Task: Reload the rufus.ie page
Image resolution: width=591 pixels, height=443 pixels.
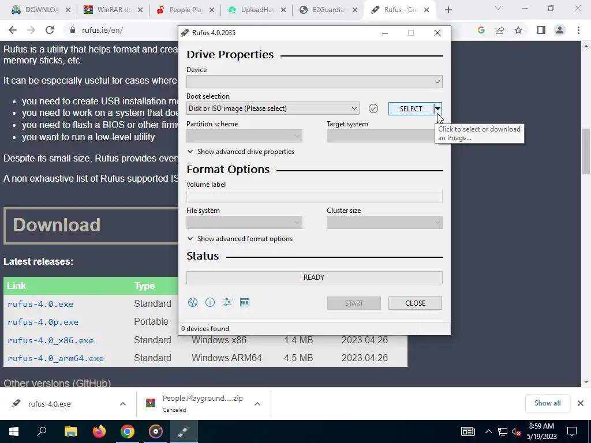Action: 50,30
